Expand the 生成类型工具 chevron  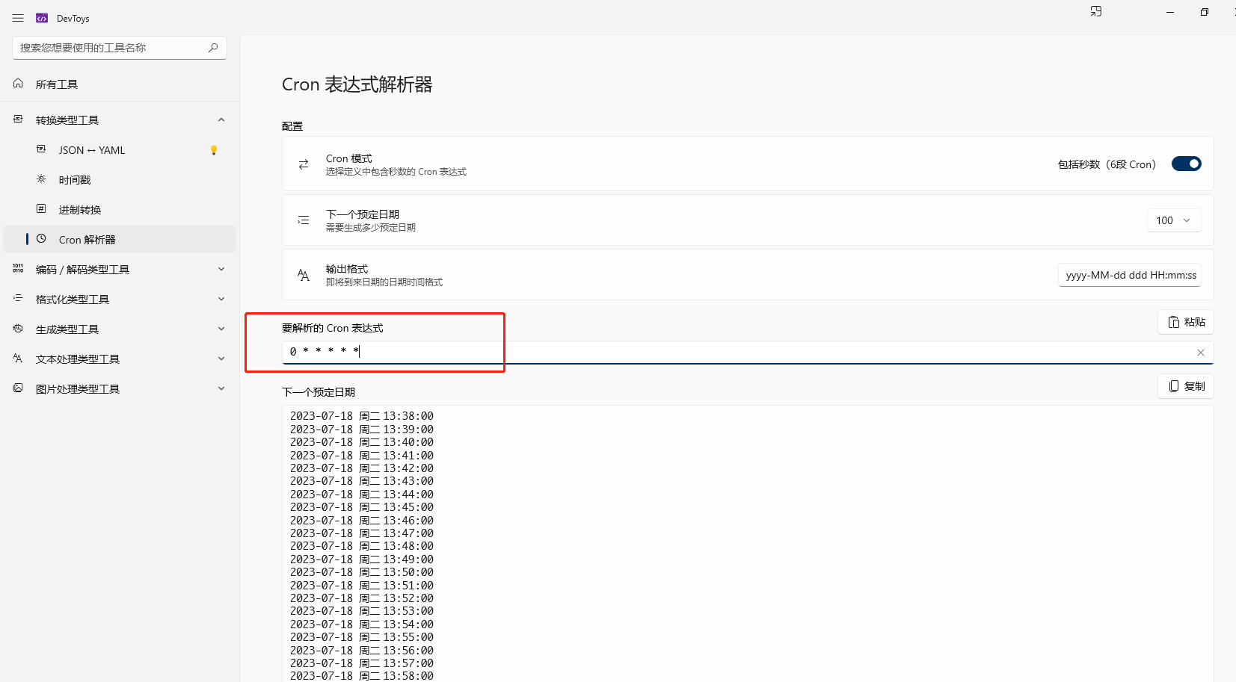pos(221,329)
